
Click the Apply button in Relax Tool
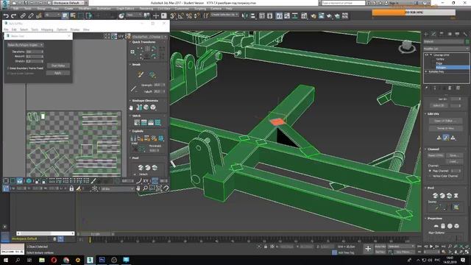point(58,73)
